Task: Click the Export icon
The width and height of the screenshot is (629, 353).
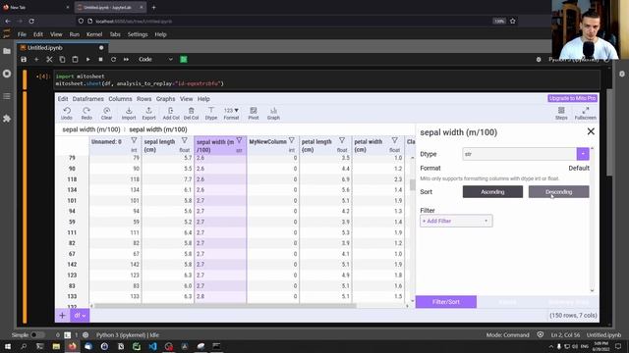Action: pyautogui.click(x=148, y=114)
